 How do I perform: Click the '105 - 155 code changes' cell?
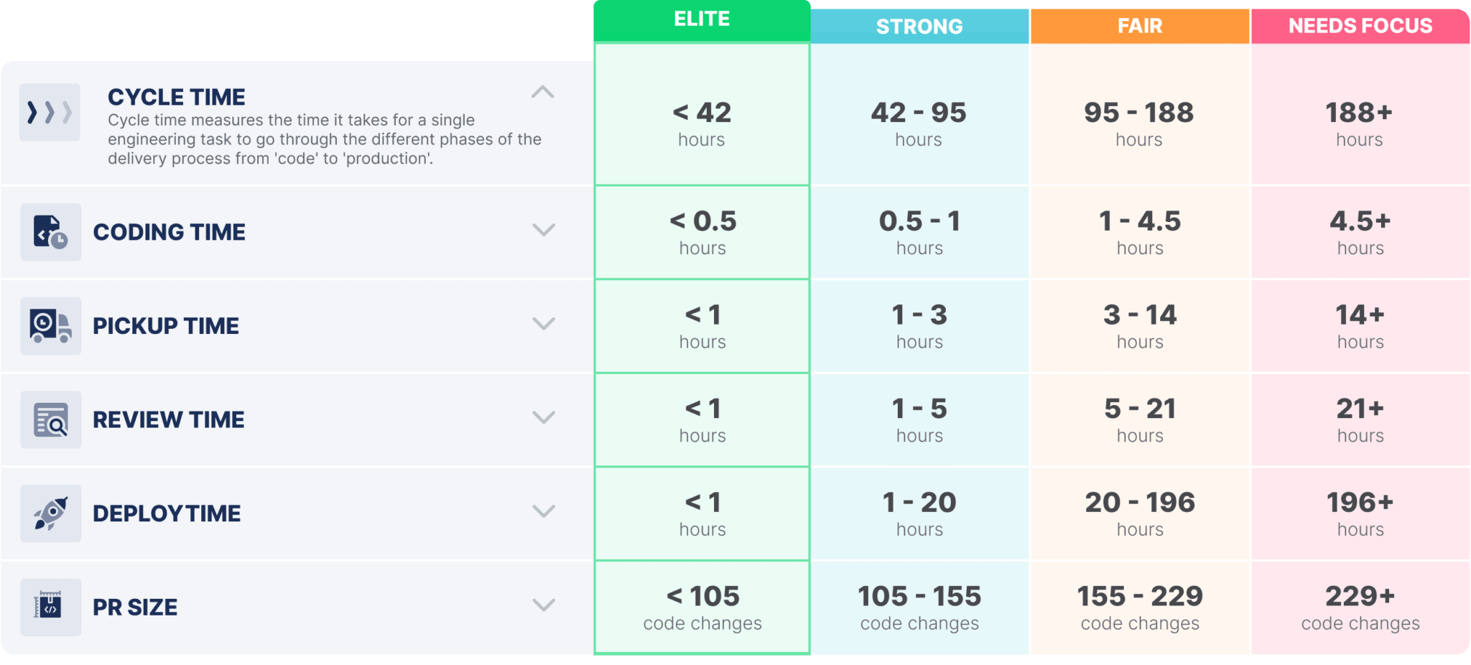pyautogui.click(x=920, y=607)
